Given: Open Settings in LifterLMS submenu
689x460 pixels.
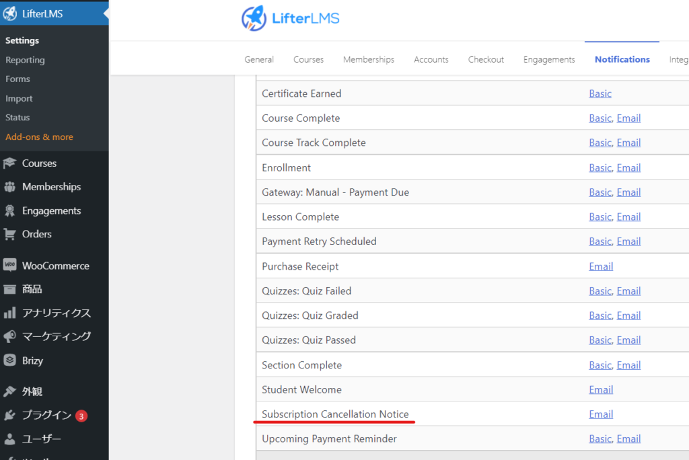Looking at the screenshot, I should pos(22,40).
